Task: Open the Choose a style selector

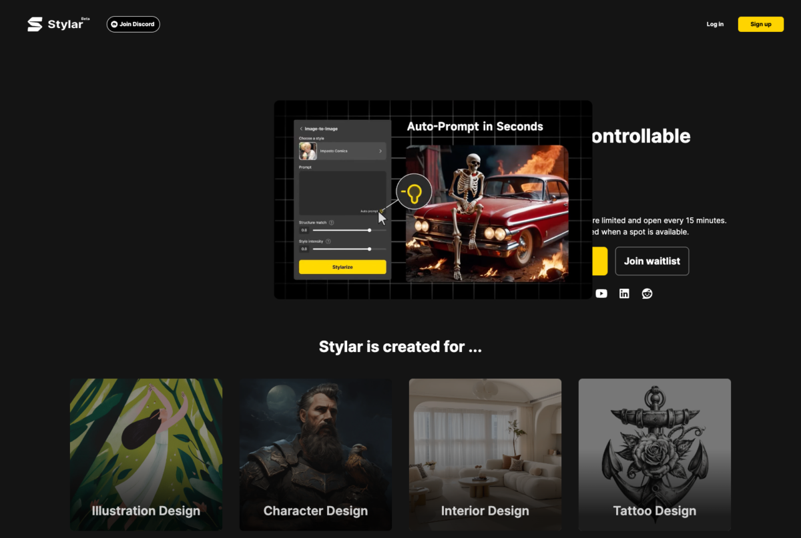Action: point(342,151)
